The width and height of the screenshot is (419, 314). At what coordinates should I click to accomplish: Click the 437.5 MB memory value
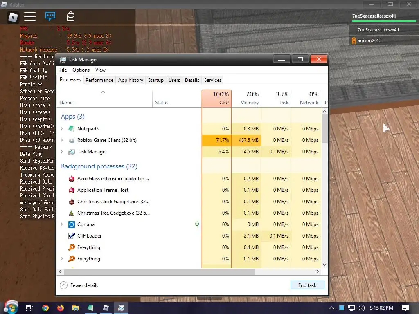(248, 140)
